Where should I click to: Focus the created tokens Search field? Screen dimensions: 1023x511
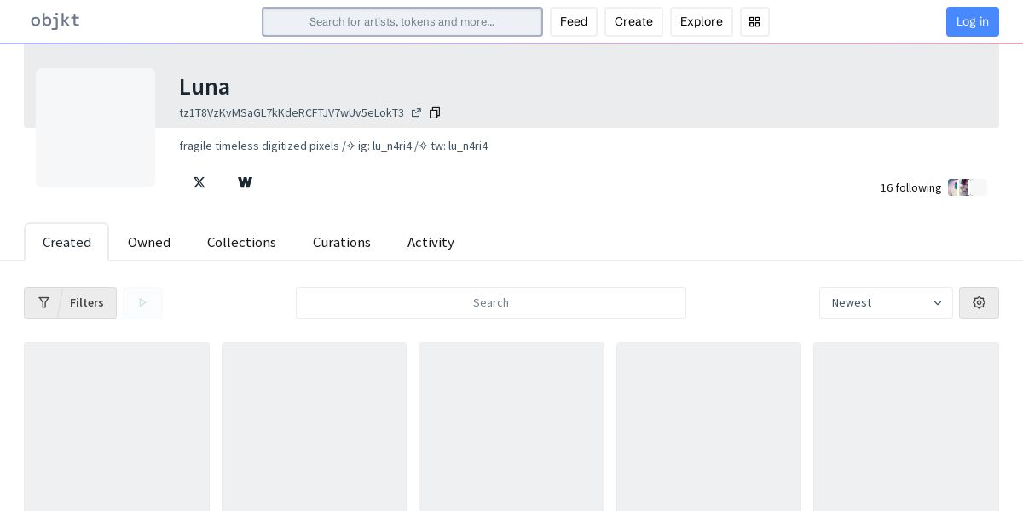click(491, 302)
